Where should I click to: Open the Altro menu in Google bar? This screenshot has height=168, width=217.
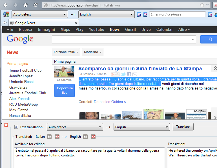[184, 30]
